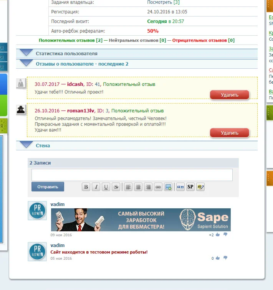Screen dimensions: 273x290
Task: Collapse the Отзывы о пользователе section
Action: pos(137,64)
